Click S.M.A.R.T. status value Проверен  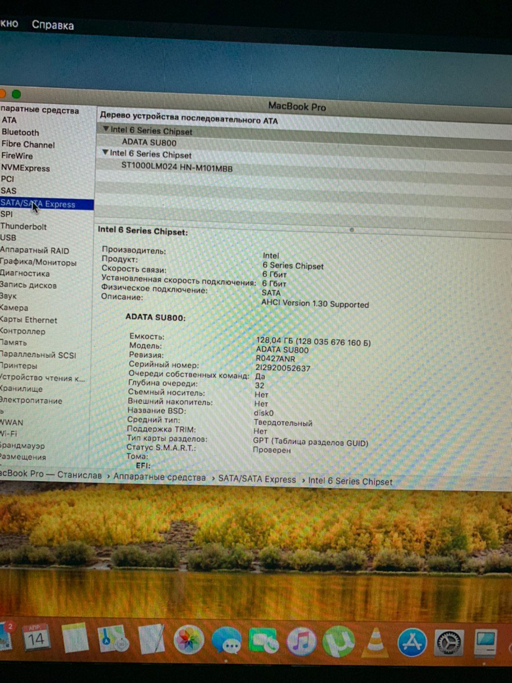(272, 450)
